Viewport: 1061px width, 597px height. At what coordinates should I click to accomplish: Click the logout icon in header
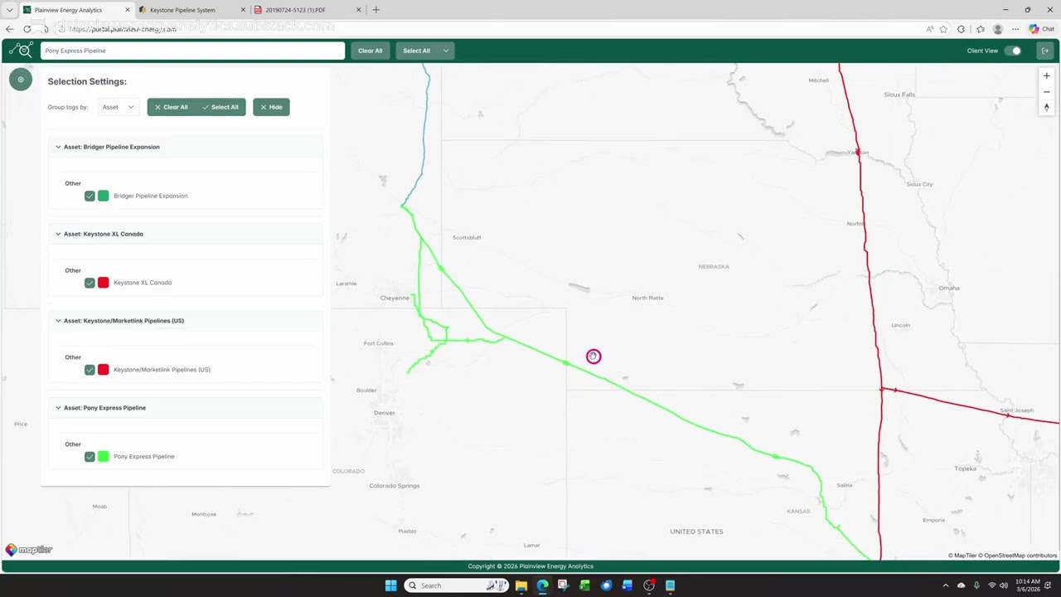[x=1045, y=51]
